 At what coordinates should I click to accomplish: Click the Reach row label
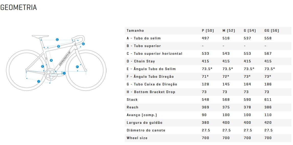133,107
